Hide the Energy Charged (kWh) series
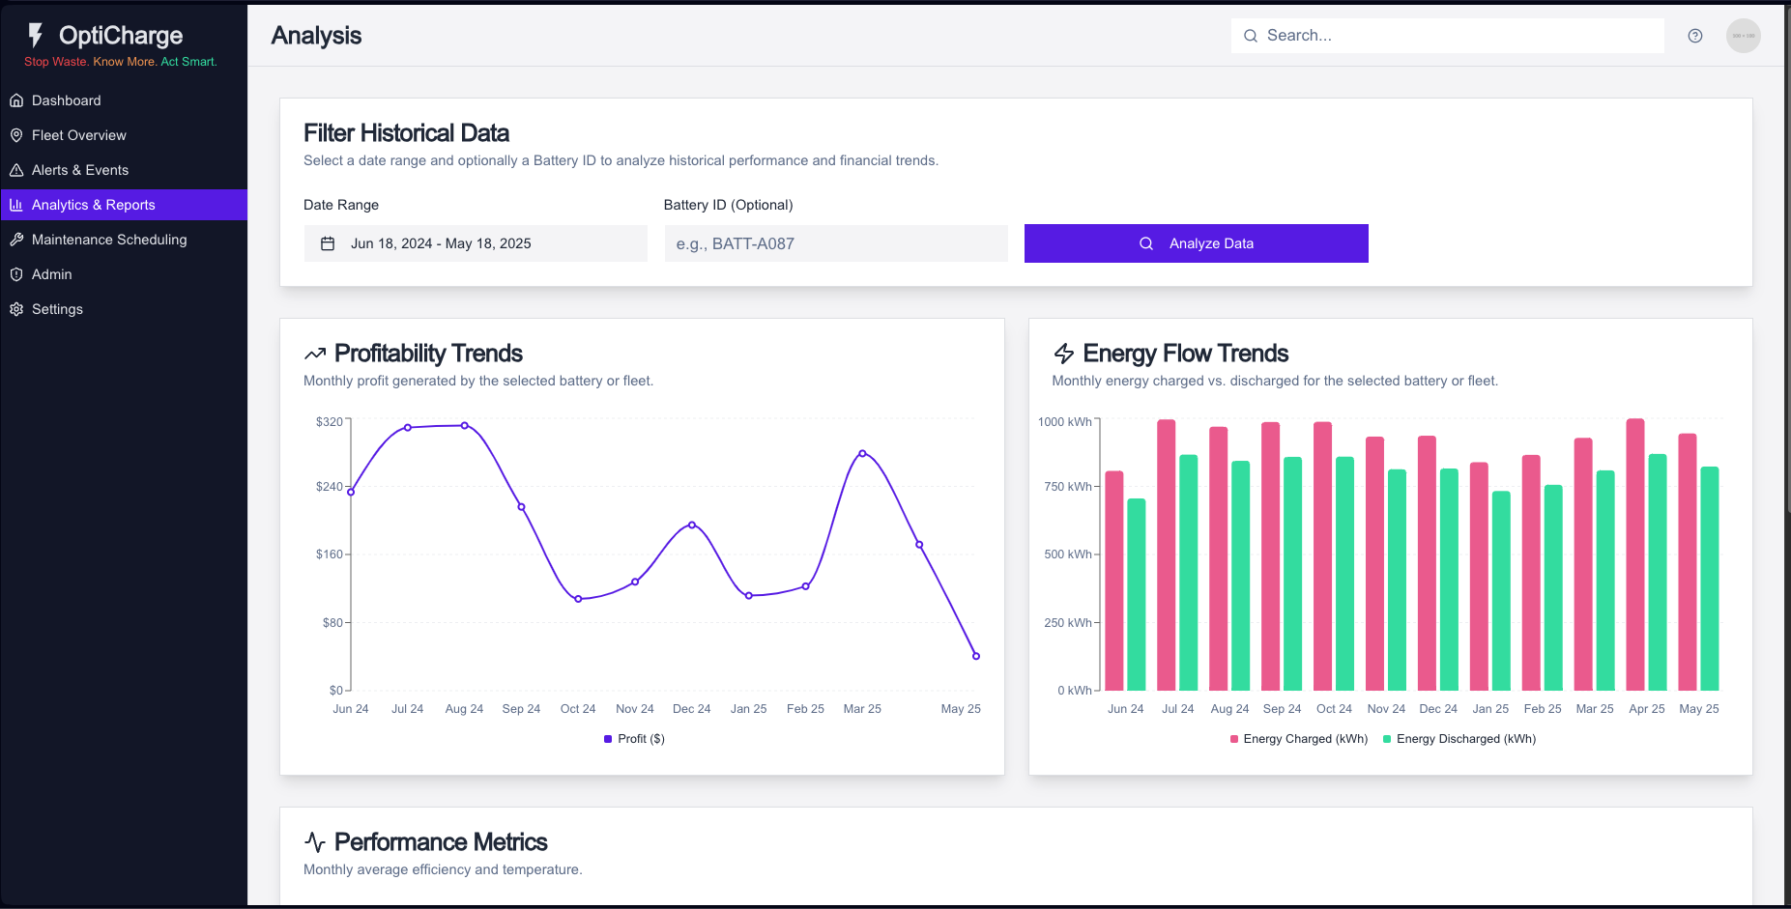Viewport: 1791px width, 909px height. point(1299,738)
